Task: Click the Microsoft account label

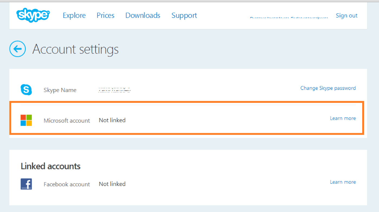Action: 67,120
